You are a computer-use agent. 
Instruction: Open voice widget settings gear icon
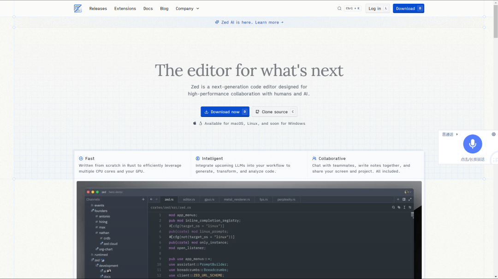(x=493, y=134)
